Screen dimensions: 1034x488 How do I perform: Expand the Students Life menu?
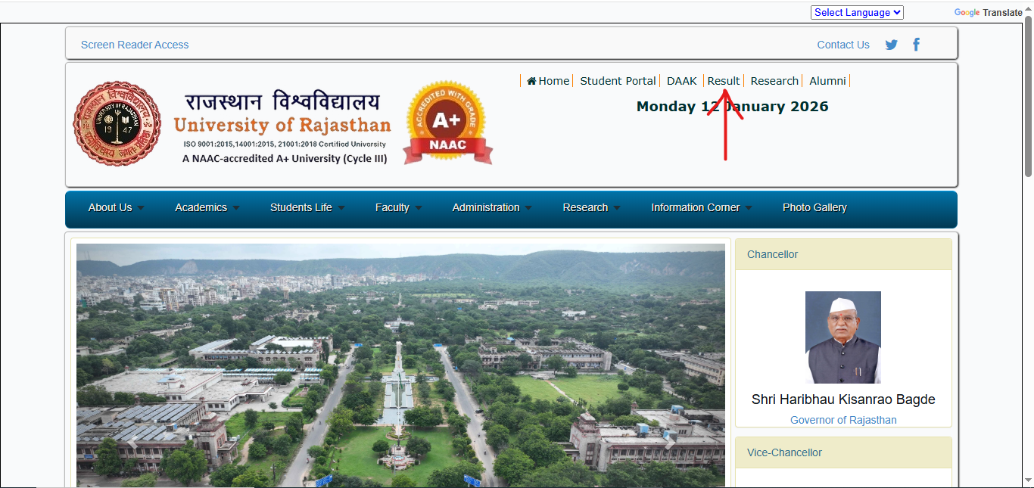point(307,208)
